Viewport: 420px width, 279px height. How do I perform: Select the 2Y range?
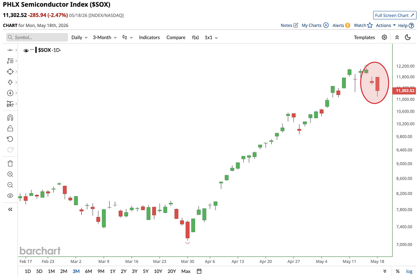click(123, 271)
